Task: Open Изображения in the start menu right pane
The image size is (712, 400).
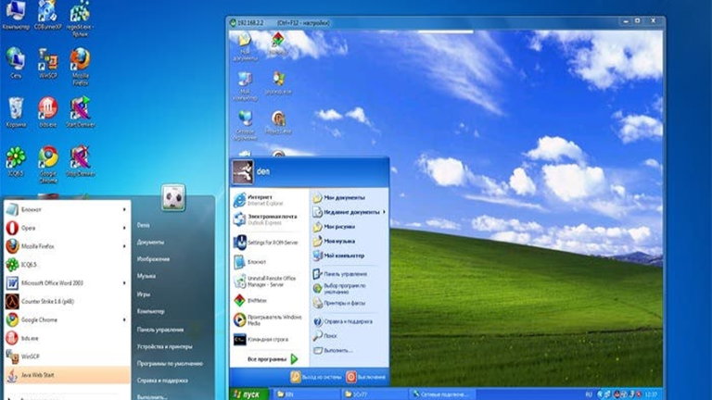Action: [x=153, y=259]
